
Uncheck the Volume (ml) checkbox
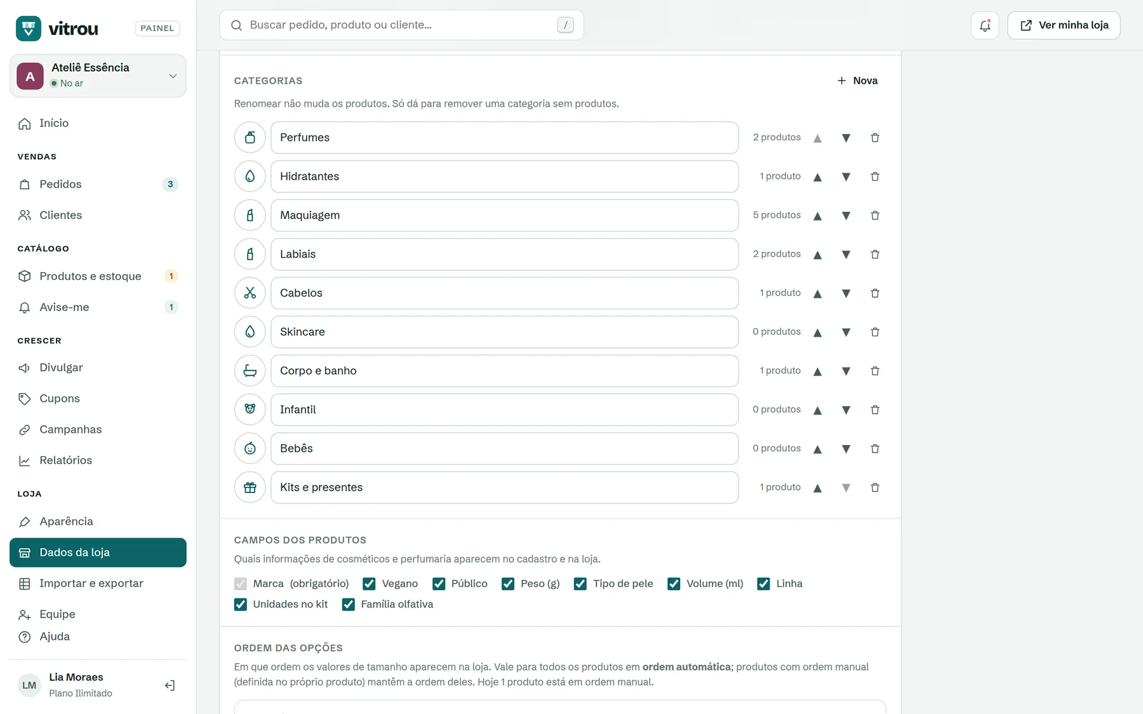(x=674, y=584)
